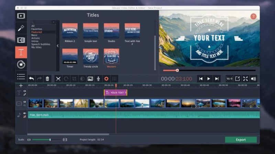Zoom in timeline scale icon

click(x=65, y=140)
